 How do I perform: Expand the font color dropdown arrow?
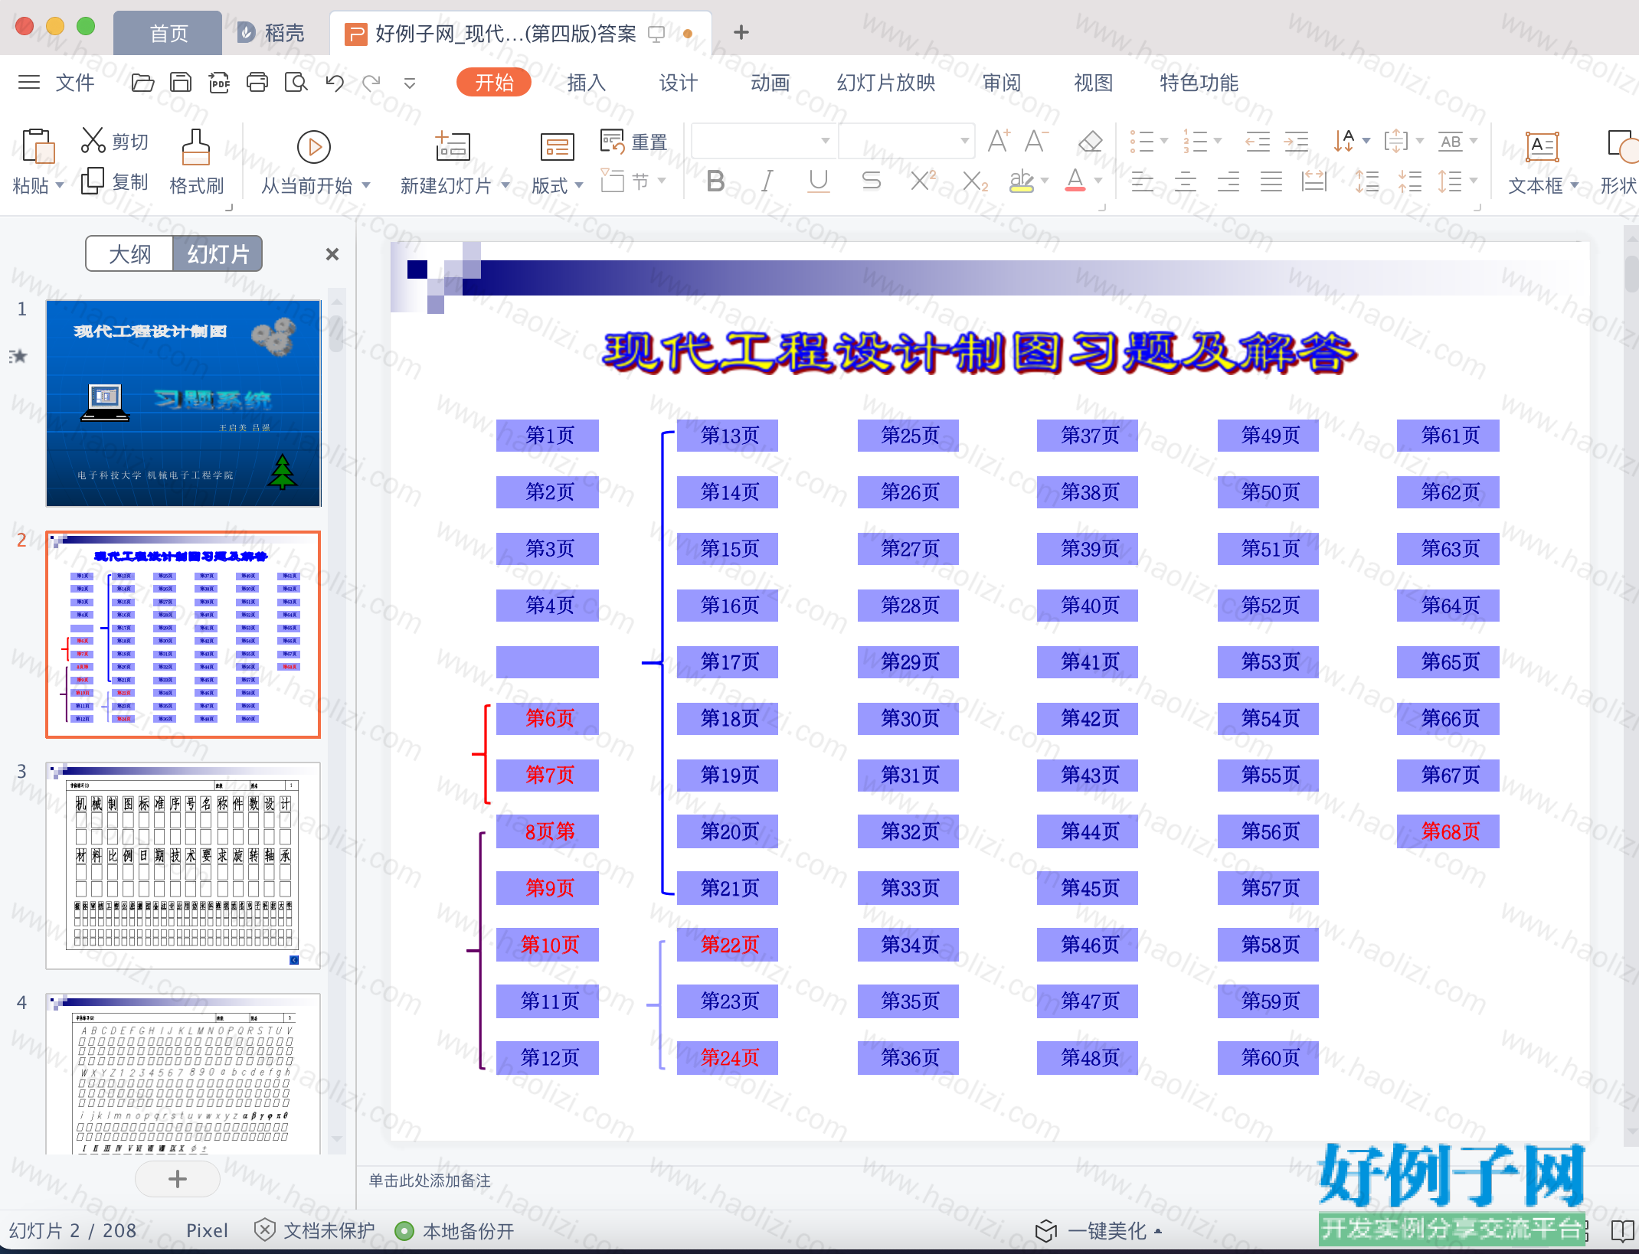[x=1098, y=181]
